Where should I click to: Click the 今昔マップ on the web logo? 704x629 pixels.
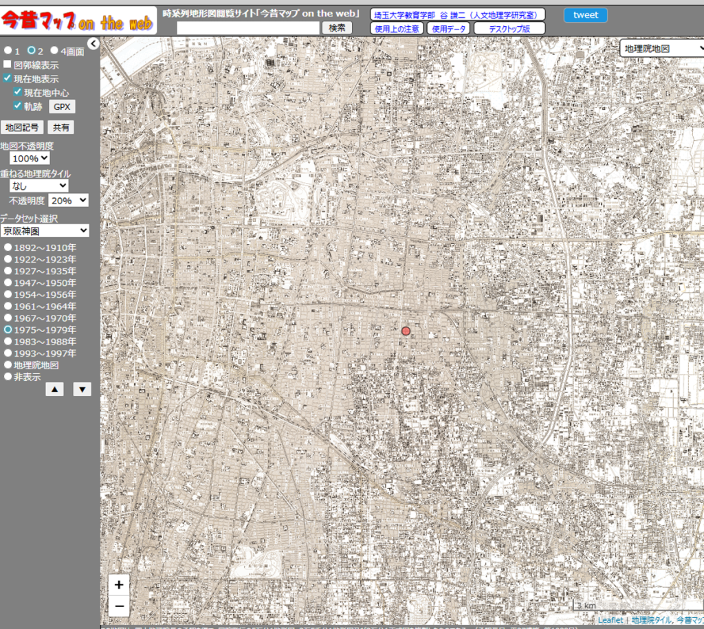tap(78, 21)
